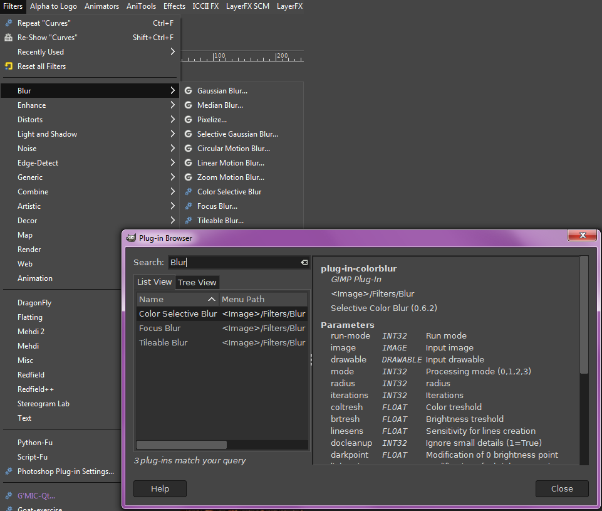Screen dimensions: 602x511
Task: Open the AniTools menu
Action: (x=142, y=6)
